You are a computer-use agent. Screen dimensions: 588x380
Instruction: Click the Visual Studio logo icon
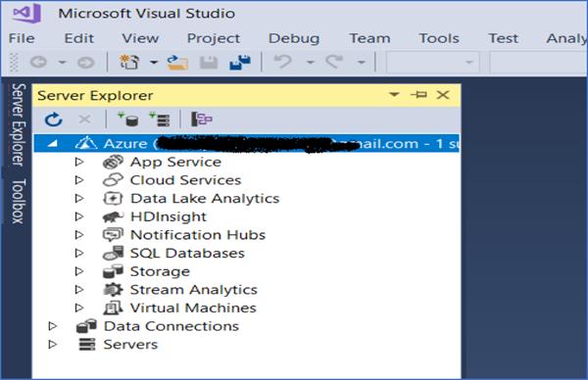(x=26, y=13)
